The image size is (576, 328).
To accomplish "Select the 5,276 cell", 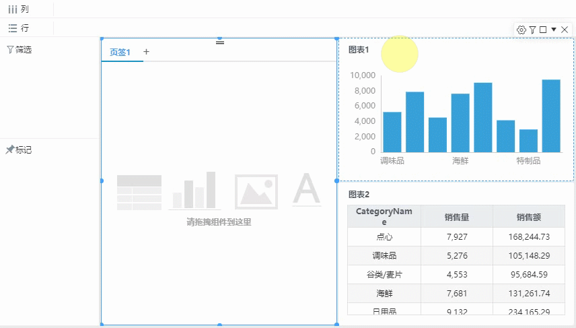I will (x=457, y=255).
